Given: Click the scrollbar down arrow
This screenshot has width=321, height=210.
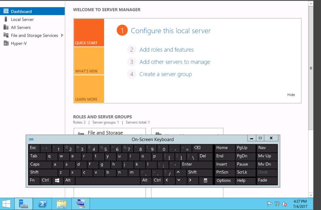Looking at the screenshot, I should (311, 195).
